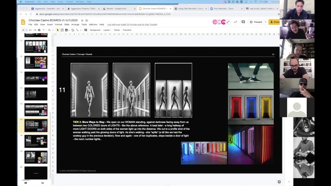Click the insert image icon
331x186 pixels.
(67, 30)
